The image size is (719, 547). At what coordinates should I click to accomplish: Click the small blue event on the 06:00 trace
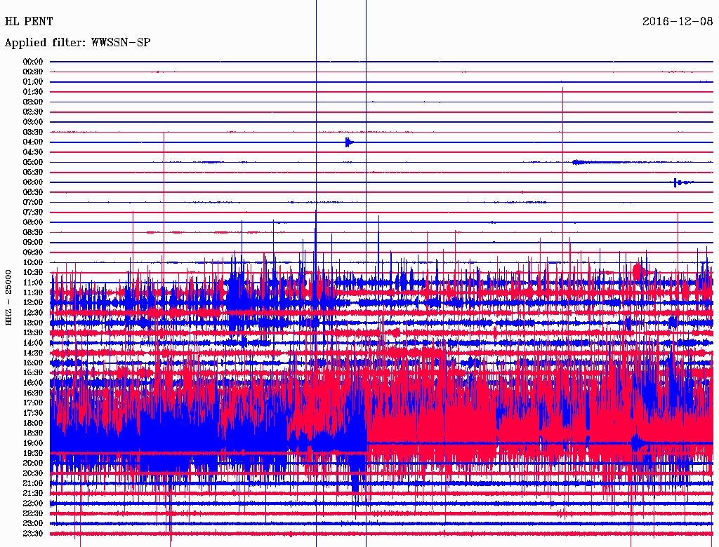[x=682, y=182]
